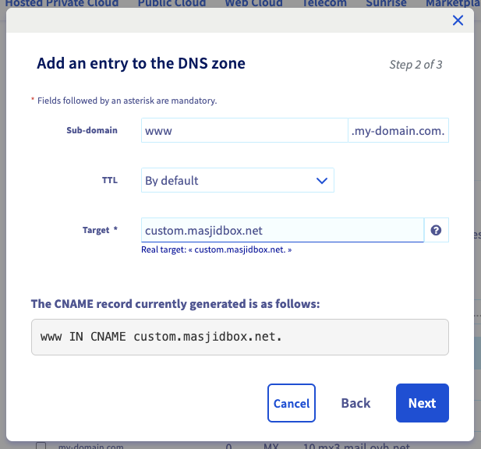The height and width of the screenshot is (449, 481).
Task: Tick the my-domain.com row checkbox
Action: tap(41, 447)
